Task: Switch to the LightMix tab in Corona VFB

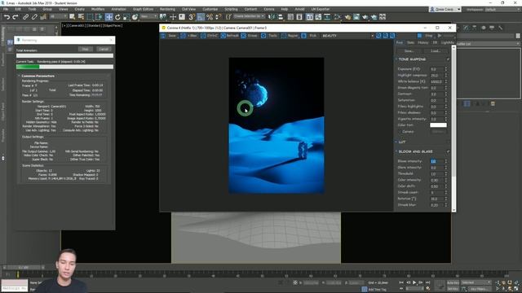Action: pyautogui.click(x=448, y=42)
